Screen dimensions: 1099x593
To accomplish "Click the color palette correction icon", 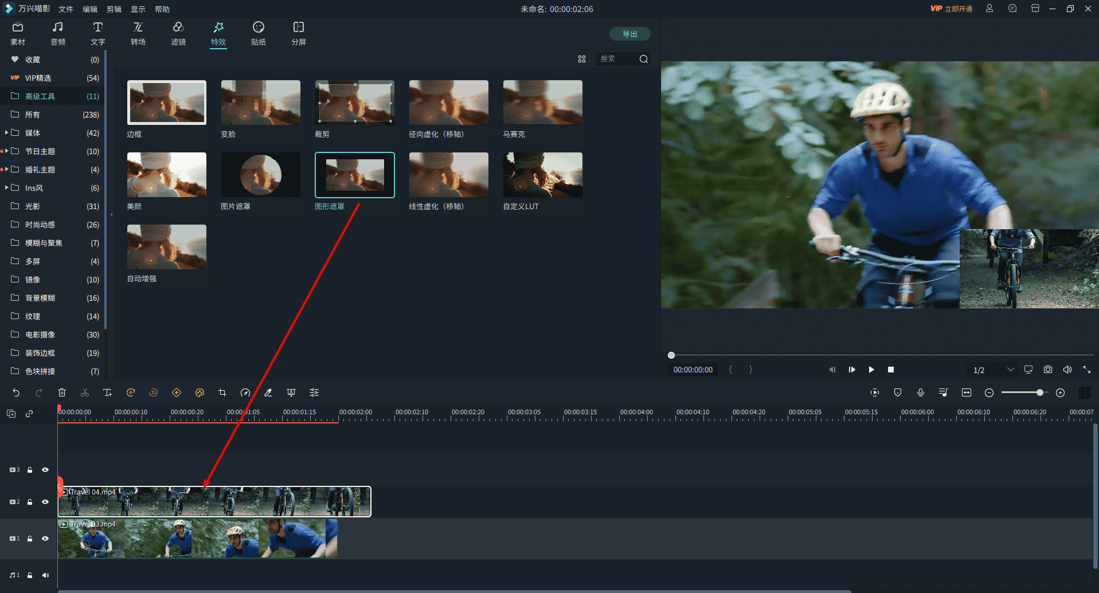I will (200, 392).
